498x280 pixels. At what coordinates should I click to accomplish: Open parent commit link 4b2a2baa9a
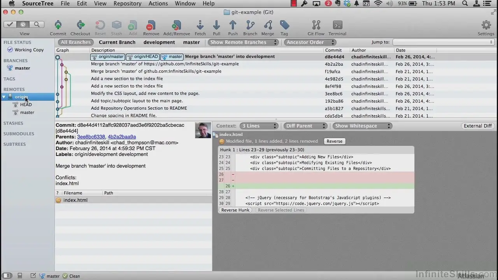click(122, 136)
